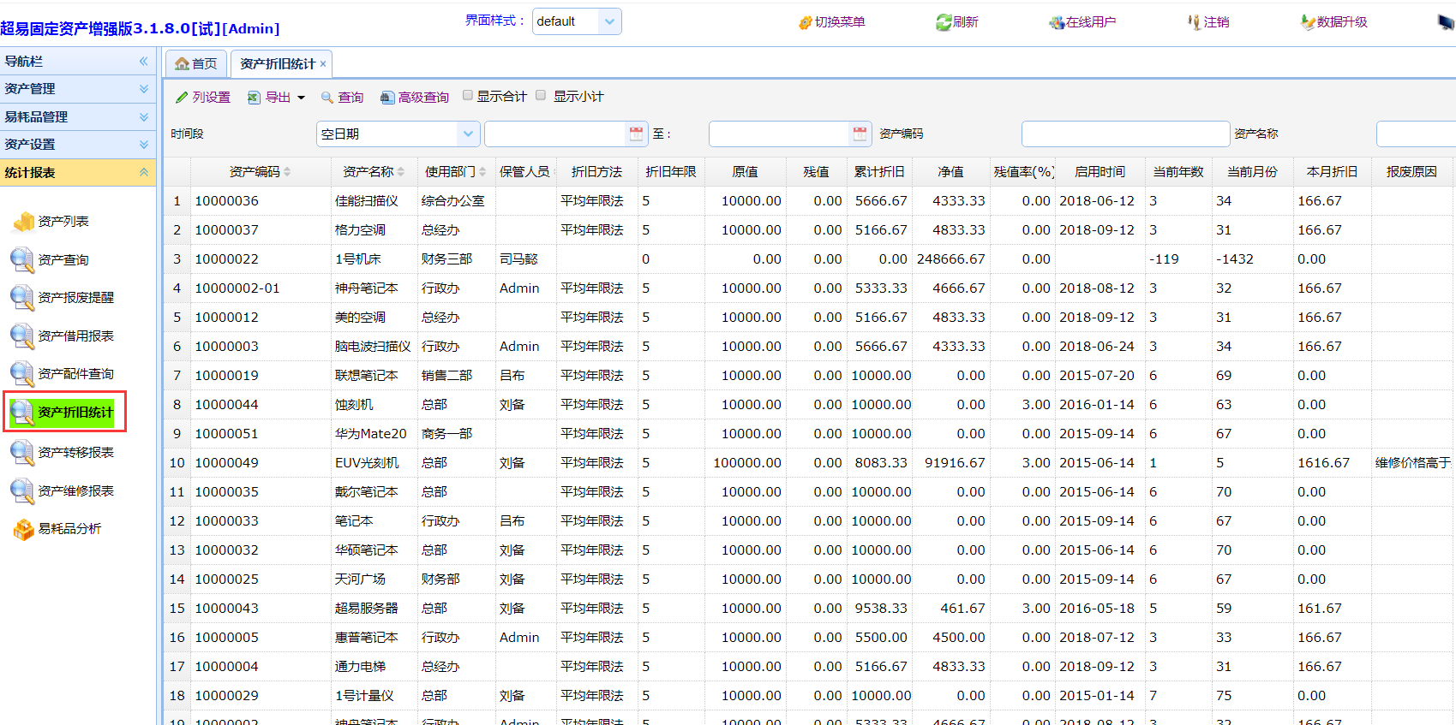
Task: Click the 列设置 pencil icon
Action: (182, 98)
